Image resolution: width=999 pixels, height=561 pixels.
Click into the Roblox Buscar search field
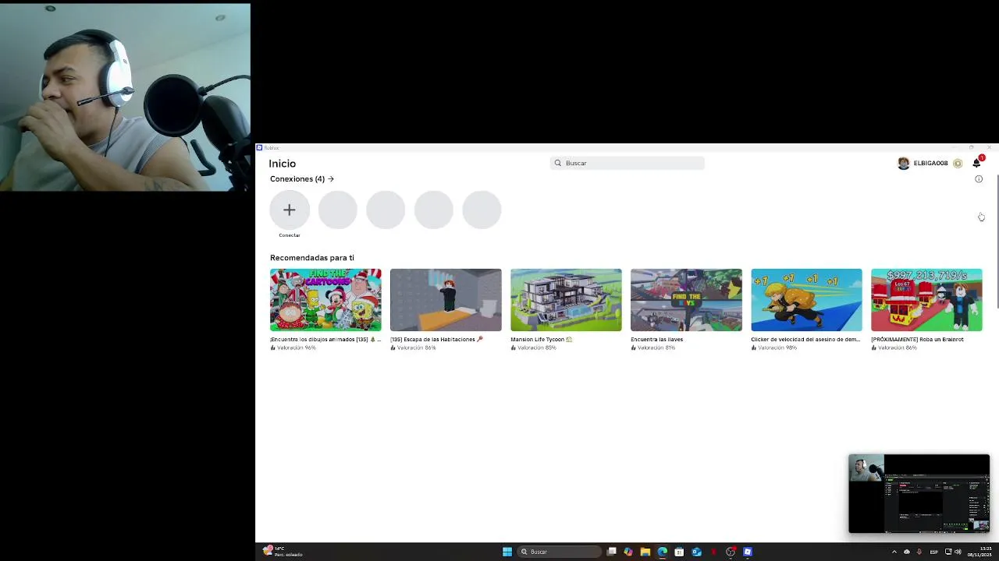point(627,163)
